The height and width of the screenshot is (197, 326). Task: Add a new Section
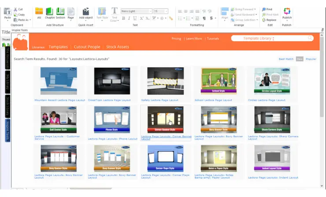click(60, 11)
